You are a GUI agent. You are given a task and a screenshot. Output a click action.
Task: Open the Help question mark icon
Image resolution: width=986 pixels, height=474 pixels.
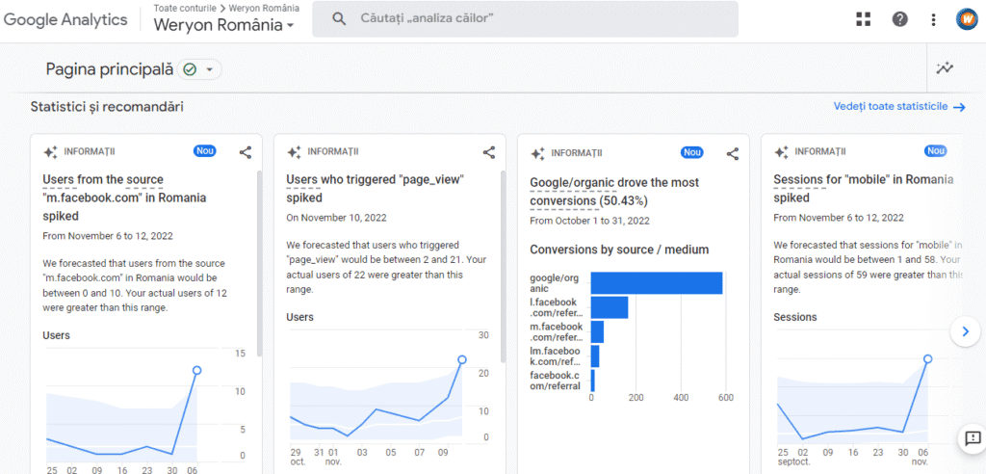pos(900,19)
